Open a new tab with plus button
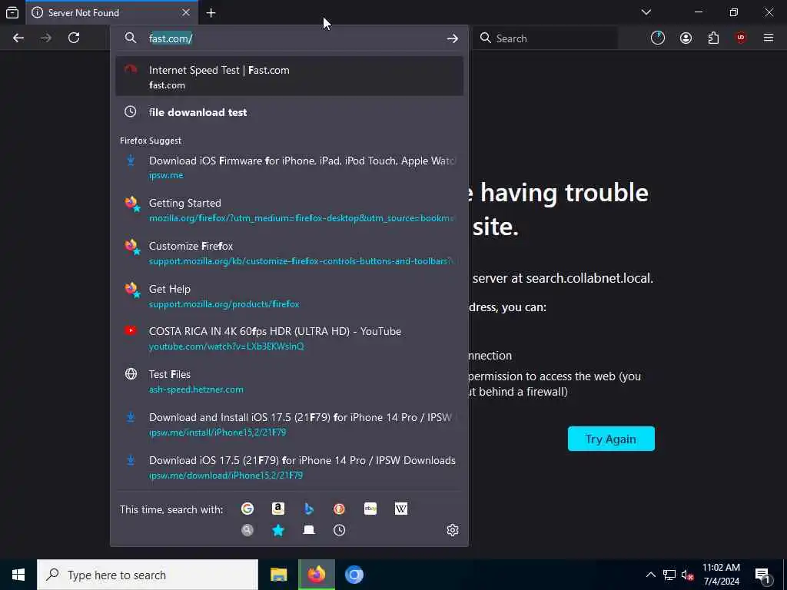This screenshot has width=787, height=590. click(x=211, y=13)
